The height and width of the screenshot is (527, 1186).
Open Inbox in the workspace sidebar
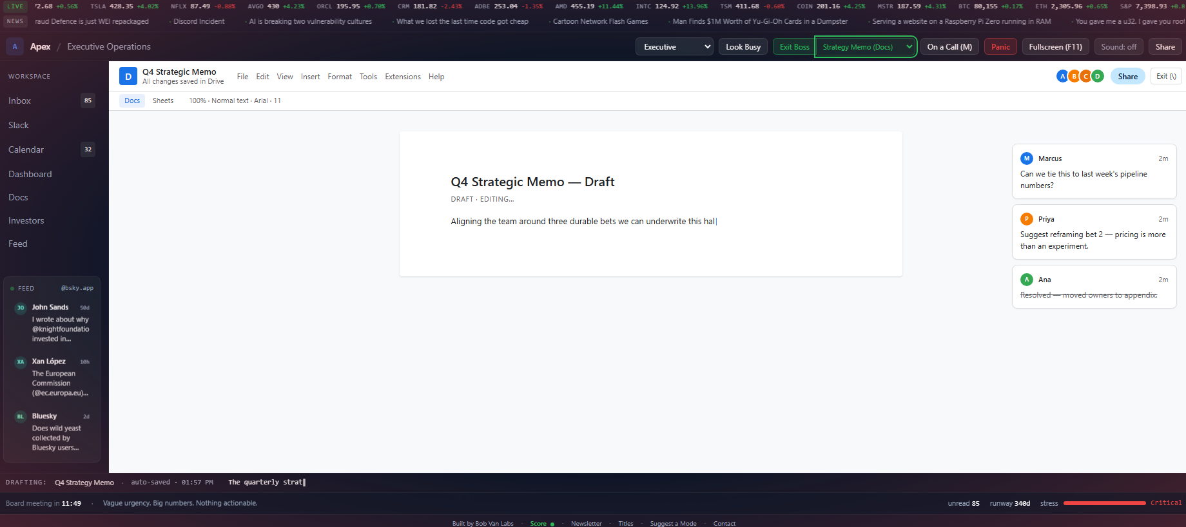52,101
